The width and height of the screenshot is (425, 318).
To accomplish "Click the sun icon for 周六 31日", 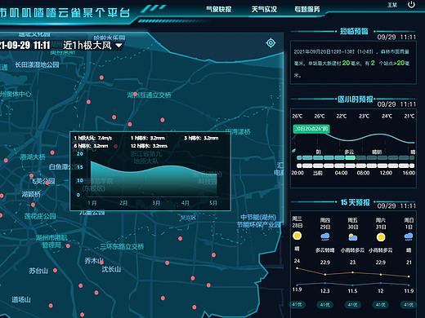I will click(x=381, y=237).
